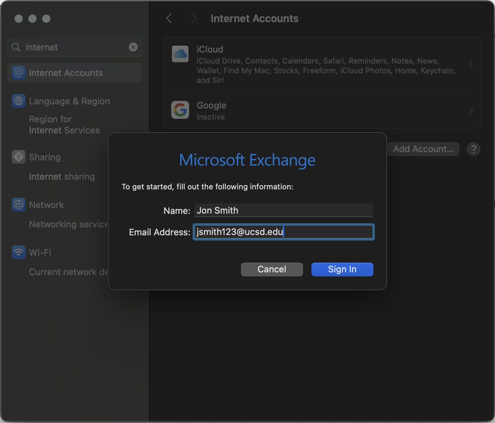Go forward with the right chevron

tap(194, 18)
